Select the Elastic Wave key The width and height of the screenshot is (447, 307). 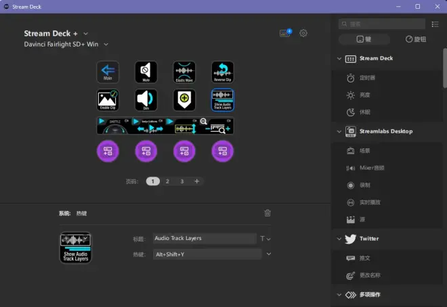click(x=184, y=72)
